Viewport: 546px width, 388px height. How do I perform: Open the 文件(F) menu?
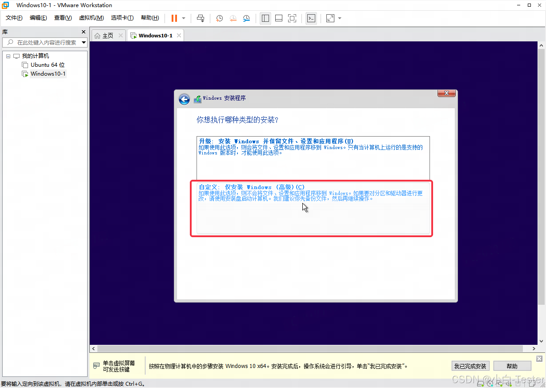14,18
